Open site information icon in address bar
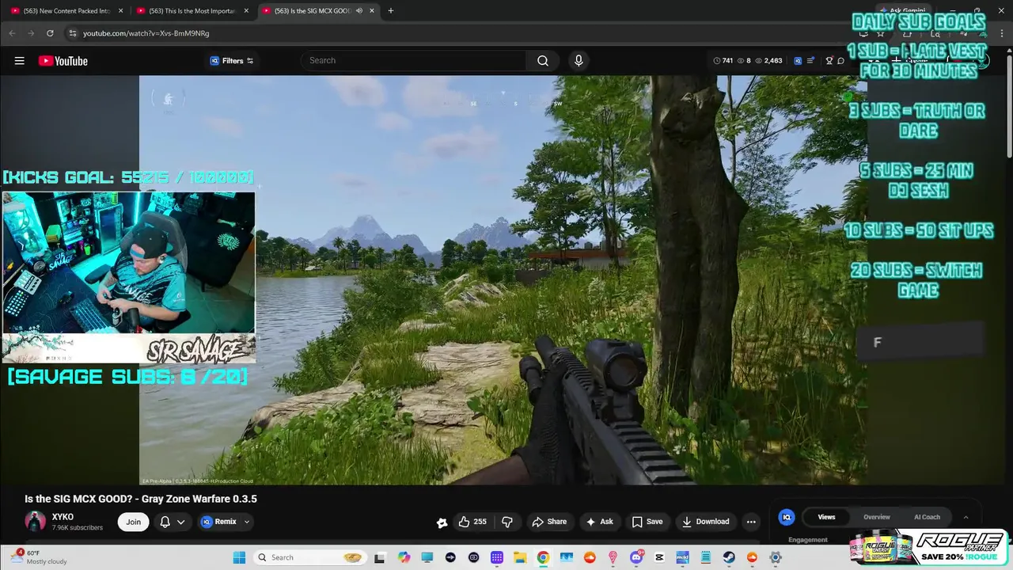The width and height of the screenshot is (1013, 570). [x=73, y=33]
